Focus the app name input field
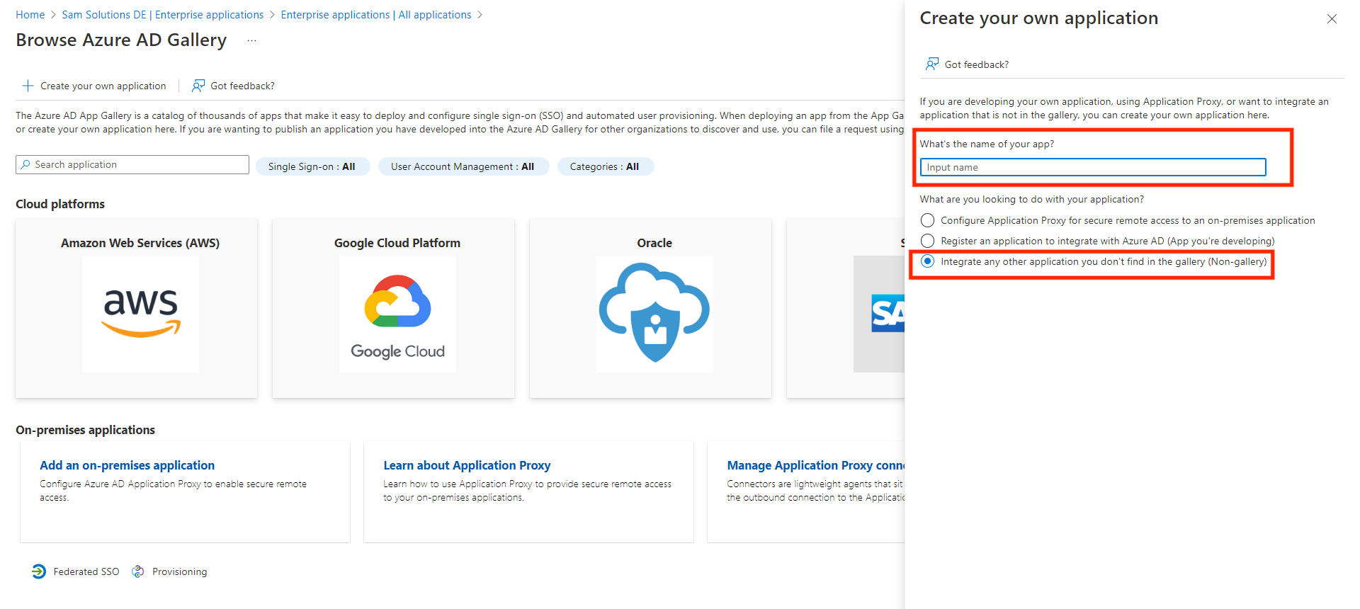Screen dimensions: 1360x609 1092,167
